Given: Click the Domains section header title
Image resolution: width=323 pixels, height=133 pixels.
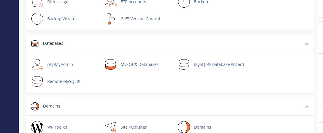Looking at the screenshot, I should click(x=51, y=106).
